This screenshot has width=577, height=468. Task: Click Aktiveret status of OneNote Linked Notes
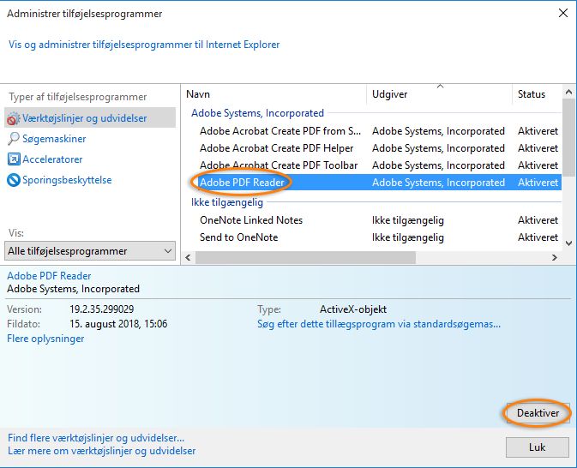tap(538, 220)
